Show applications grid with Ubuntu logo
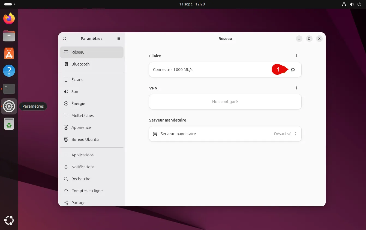This screenshot has width=366, height=230. 9,220
